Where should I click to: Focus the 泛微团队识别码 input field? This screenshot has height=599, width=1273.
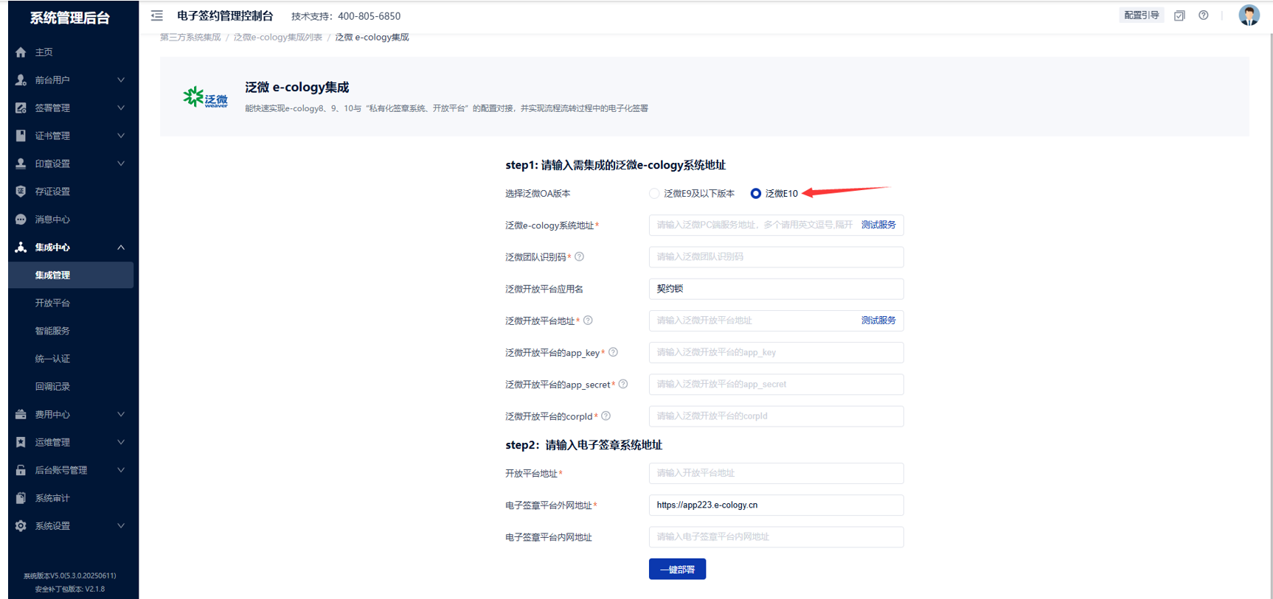[776, 256]
